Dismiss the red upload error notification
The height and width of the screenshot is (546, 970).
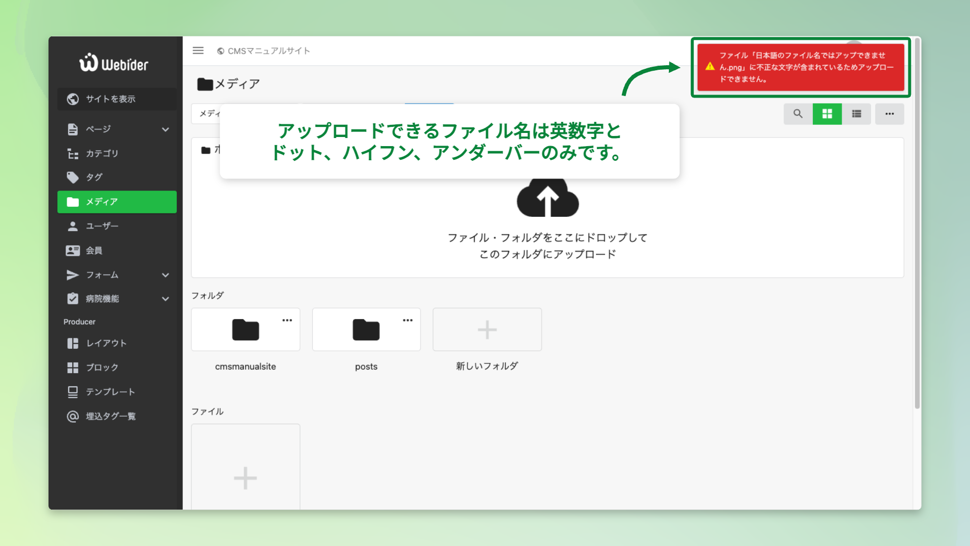(800, 67)
